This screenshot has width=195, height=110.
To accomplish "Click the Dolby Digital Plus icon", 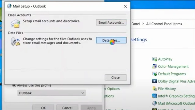I will [154, 81].
